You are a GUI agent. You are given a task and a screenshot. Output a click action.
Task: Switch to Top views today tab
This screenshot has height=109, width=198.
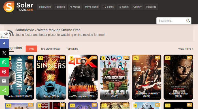[x=50, y=49]
